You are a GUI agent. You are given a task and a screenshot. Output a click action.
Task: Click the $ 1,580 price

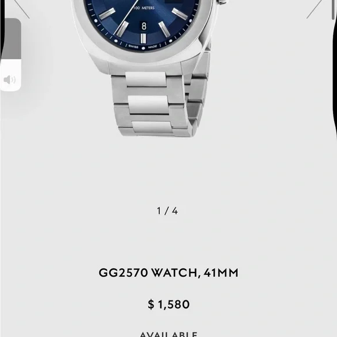pyautogui.click(x=168, y=304)
